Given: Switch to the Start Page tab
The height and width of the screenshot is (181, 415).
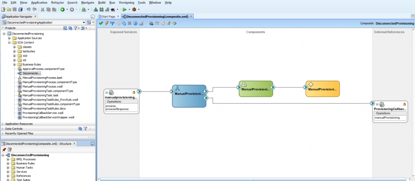Looking at the screenshot, I should pyautogui.click(x=108, y=17).
